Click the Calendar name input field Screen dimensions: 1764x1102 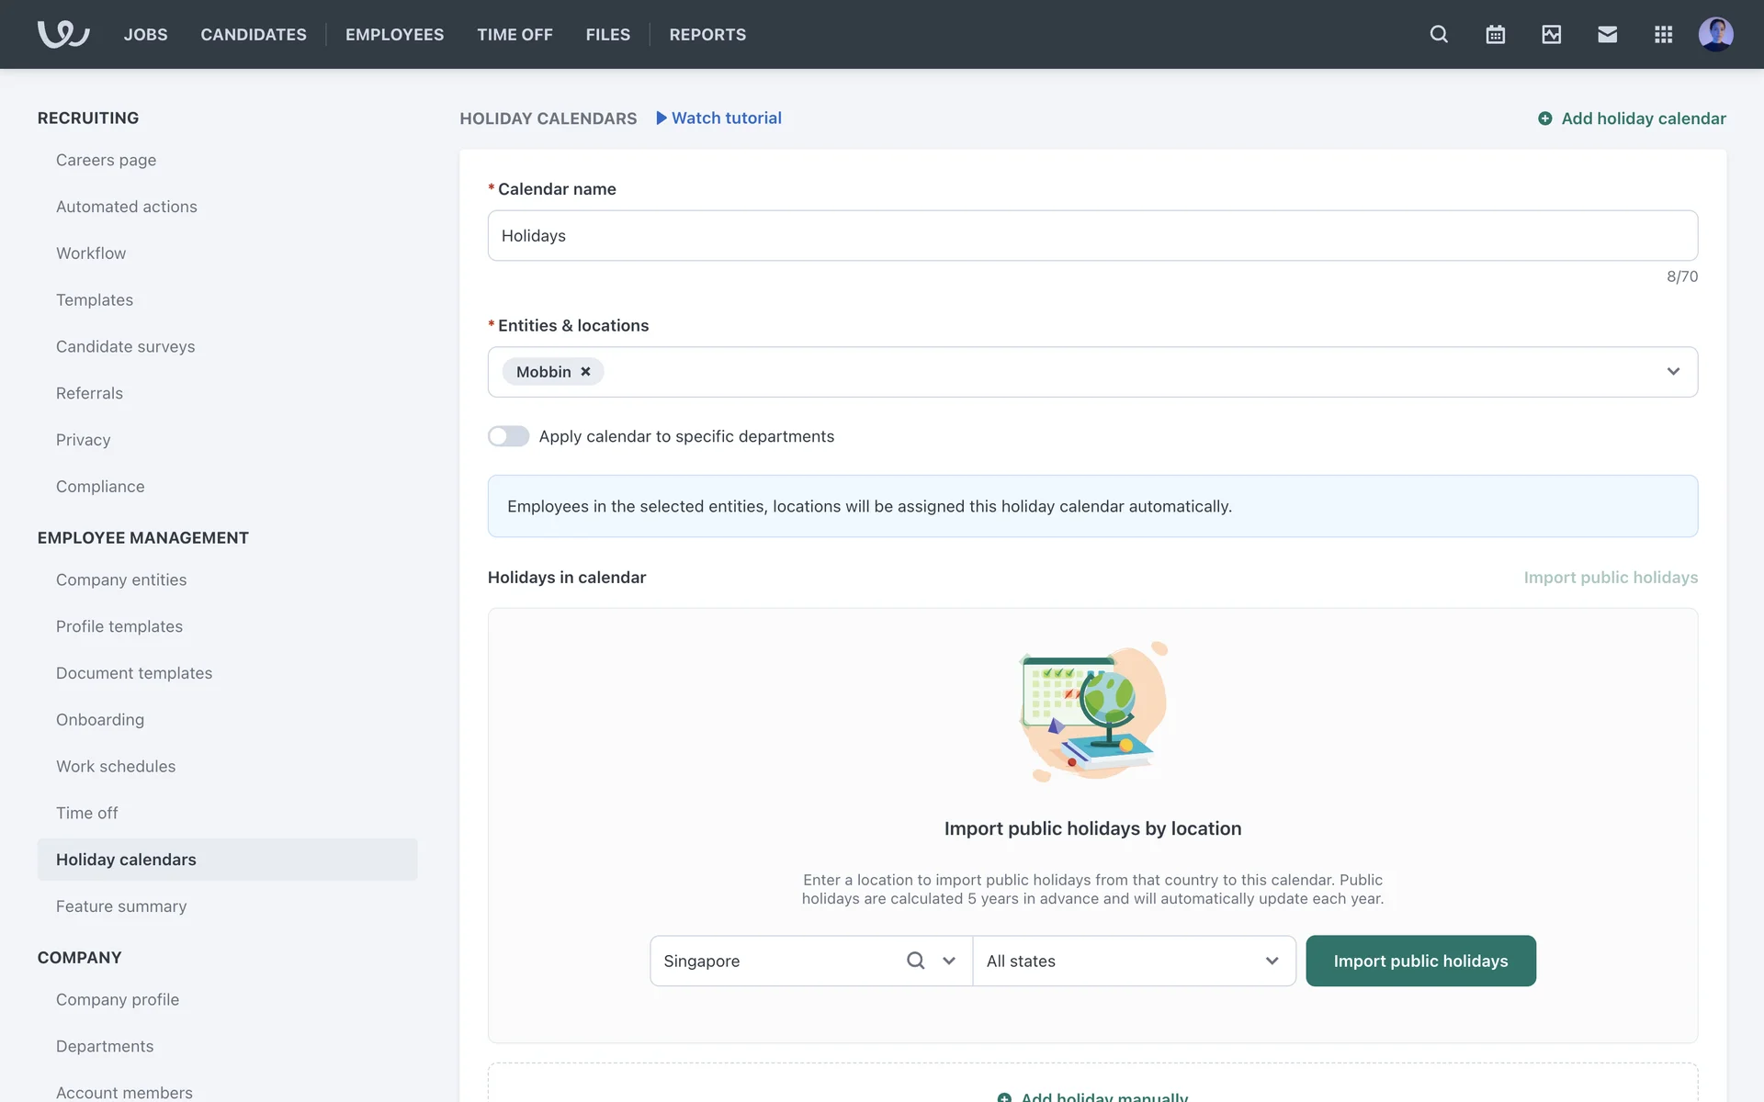1091,235
